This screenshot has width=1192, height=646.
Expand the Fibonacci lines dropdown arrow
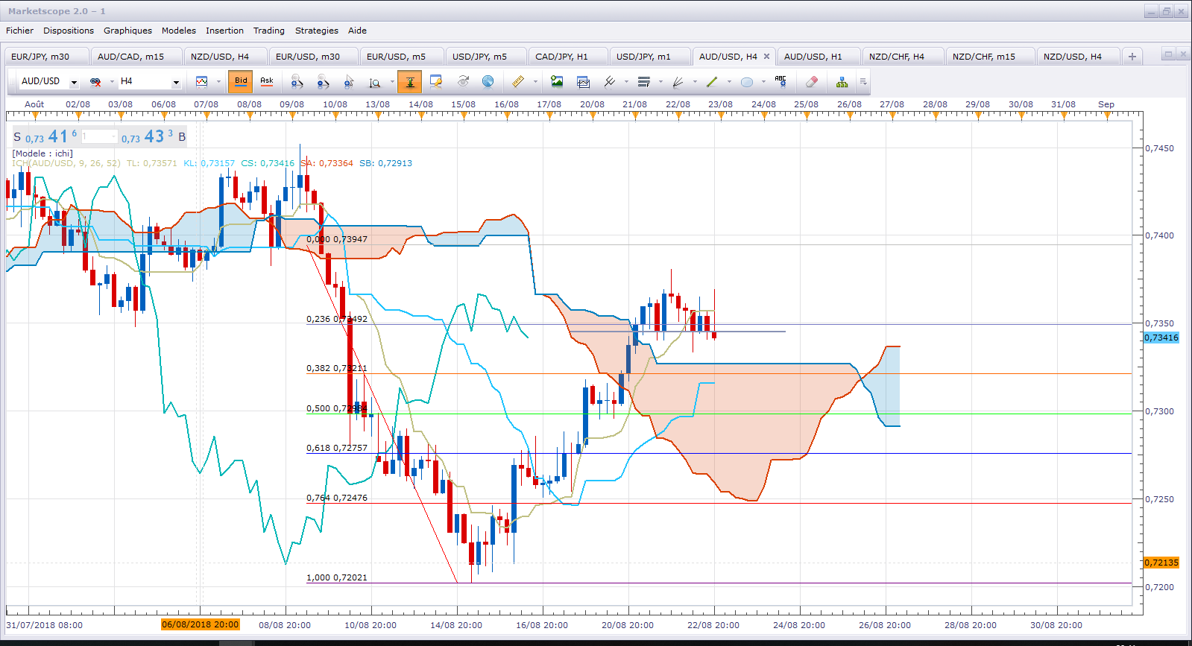point(660,82)
